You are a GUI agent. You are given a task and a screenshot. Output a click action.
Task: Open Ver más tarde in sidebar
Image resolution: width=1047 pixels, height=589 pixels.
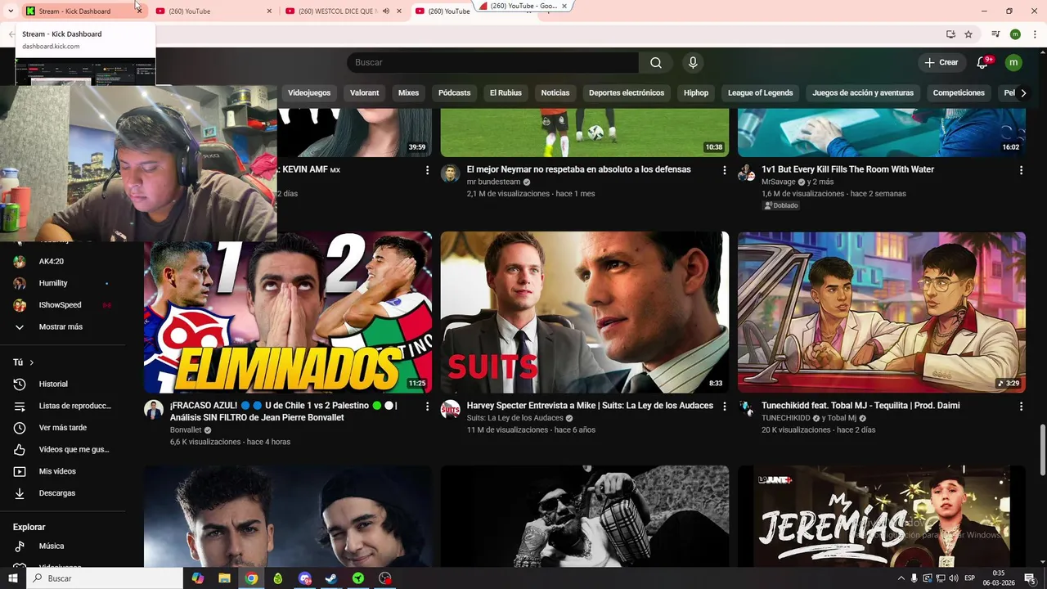[x=64, y=428]
